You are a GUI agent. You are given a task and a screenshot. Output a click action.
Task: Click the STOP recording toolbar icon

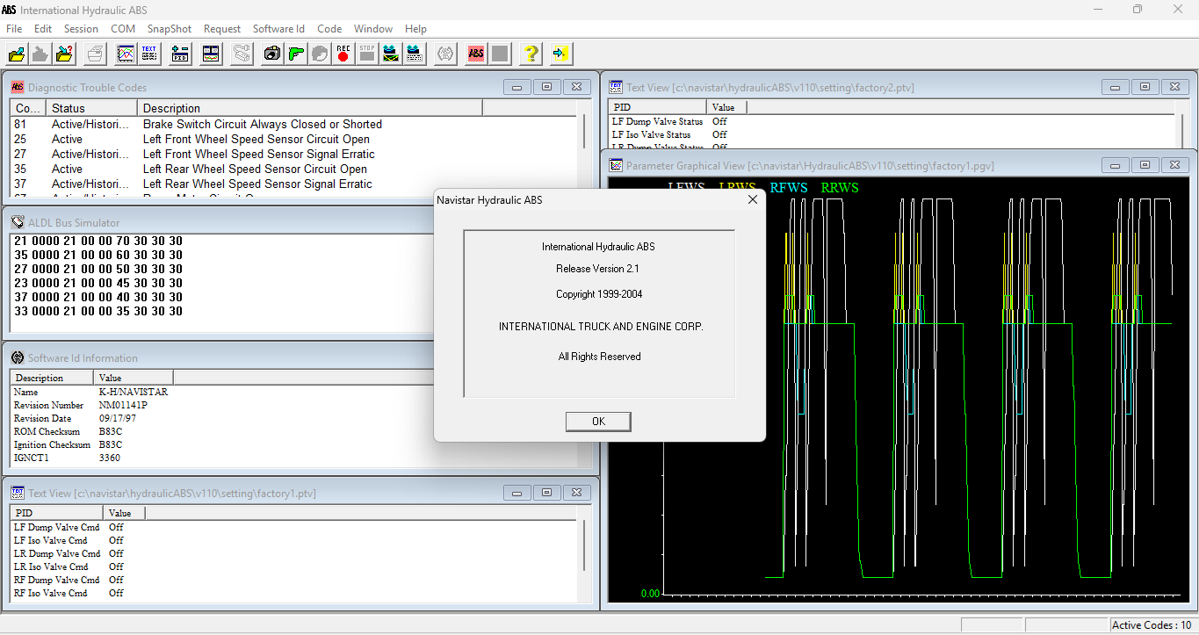(367, 54)
